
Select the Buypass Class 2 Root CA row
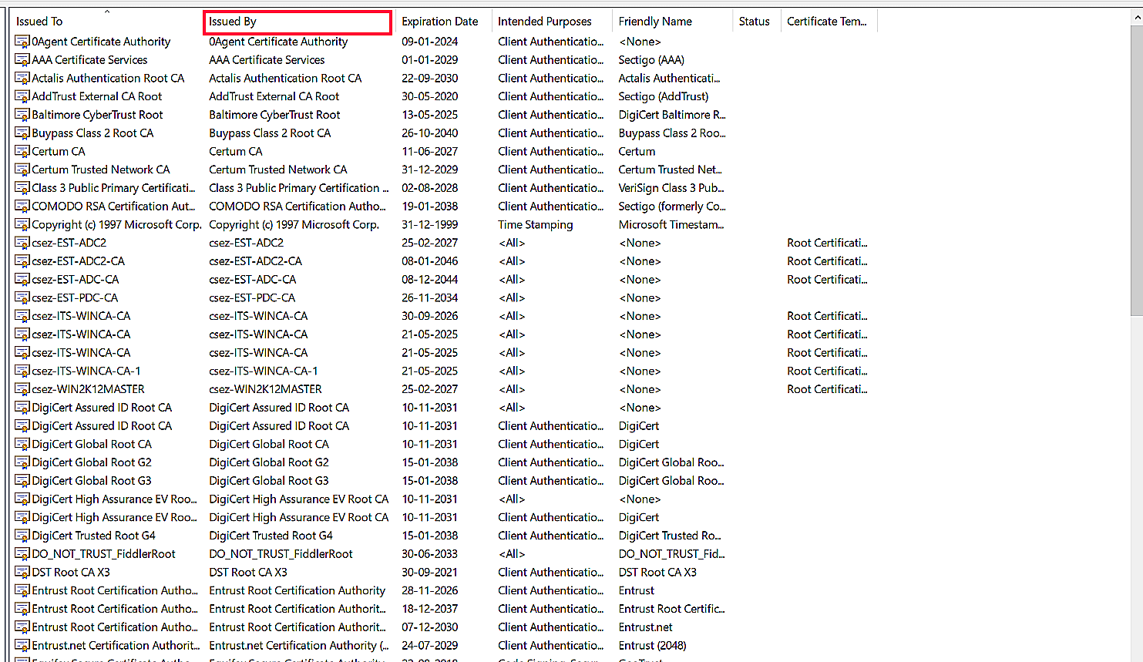tap(92, 133)
